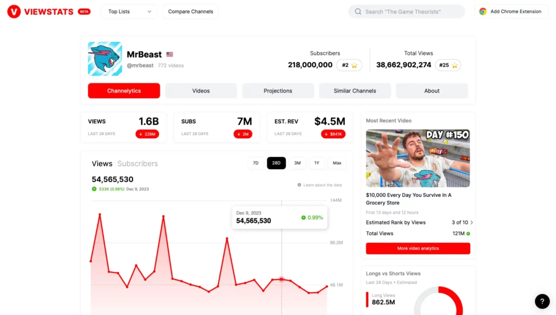Expand the Top Lists dropdown

(129, 12)
